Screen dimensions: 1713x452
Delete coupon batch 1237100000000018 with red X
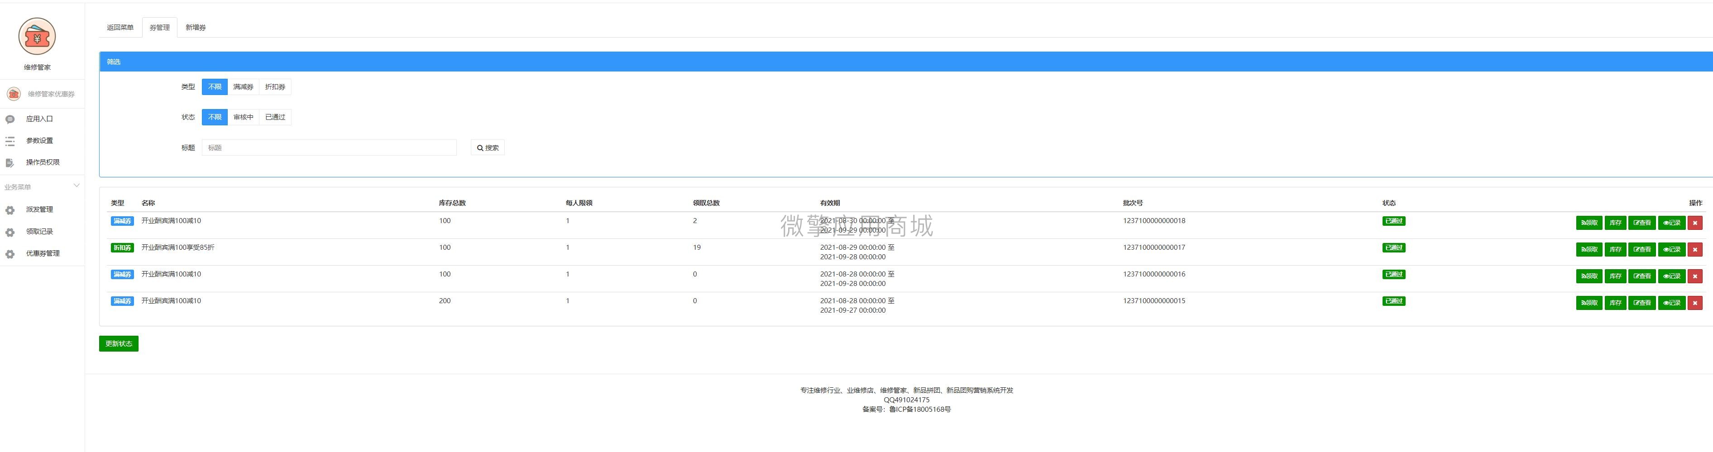click(1694, 223)
